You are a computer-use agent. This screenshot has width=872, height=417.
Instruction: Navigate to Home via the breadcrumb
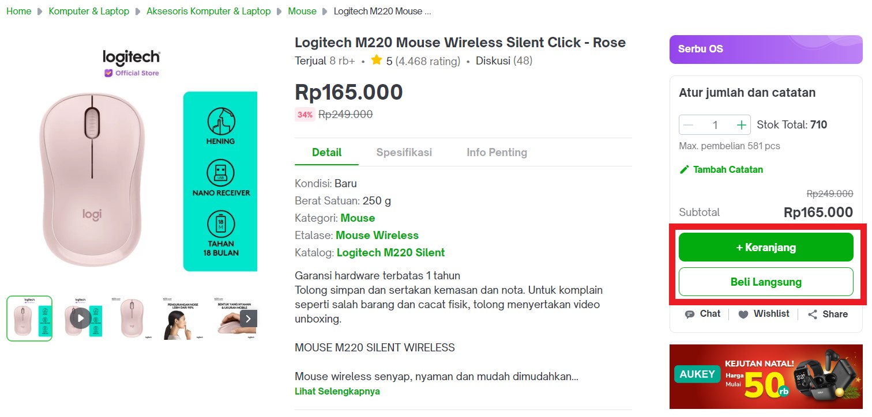(x=18, y=10)
